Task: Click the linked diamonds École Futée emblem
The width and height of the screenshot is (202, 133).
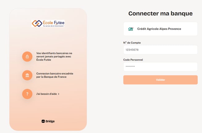Action: (x=37, y=23)
